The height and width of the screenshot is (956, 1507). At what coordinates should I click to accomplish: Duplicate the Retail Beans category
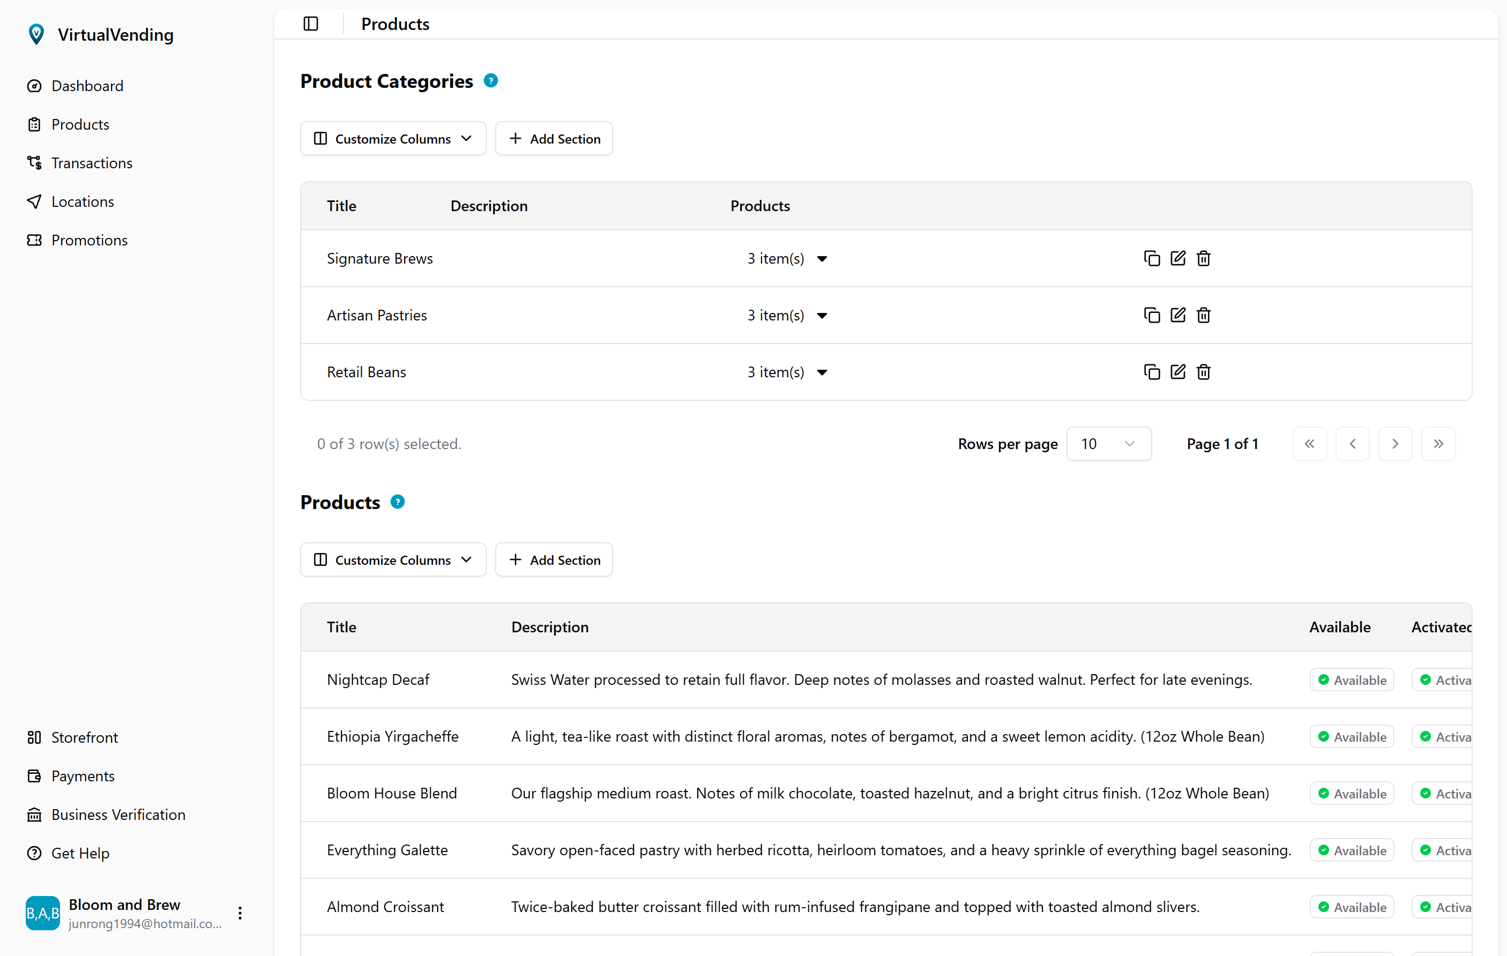[x=1152, y=372]
